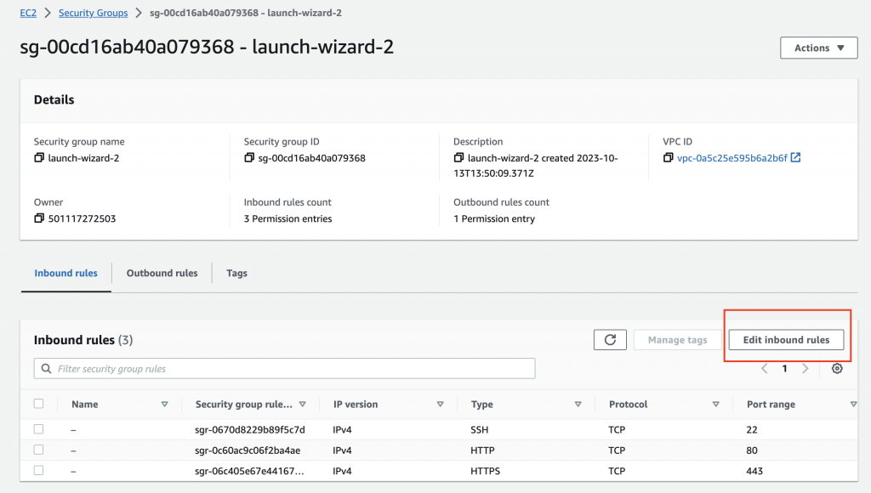Screen dimensions: 871x493
Task: Copy the security group name launch-wizard-2
Action: [x=39, y=158]
